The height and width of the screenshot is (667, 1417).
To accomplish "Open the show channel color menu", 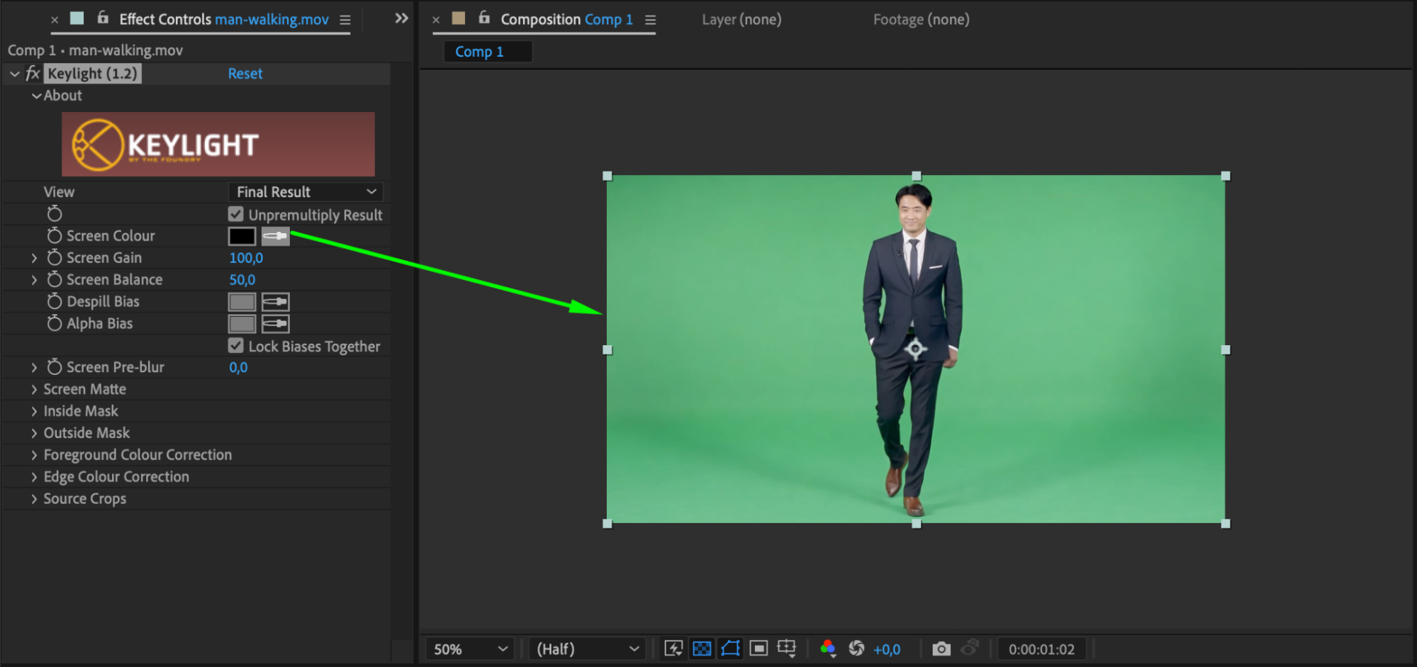I will (827, 649).
